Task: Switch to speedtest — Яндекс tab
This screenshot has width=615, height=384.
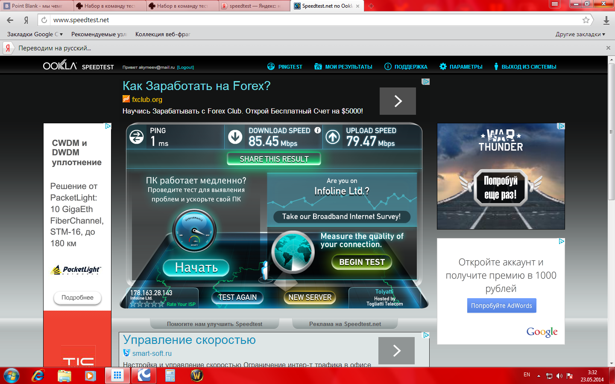Action: pos(255,6)
